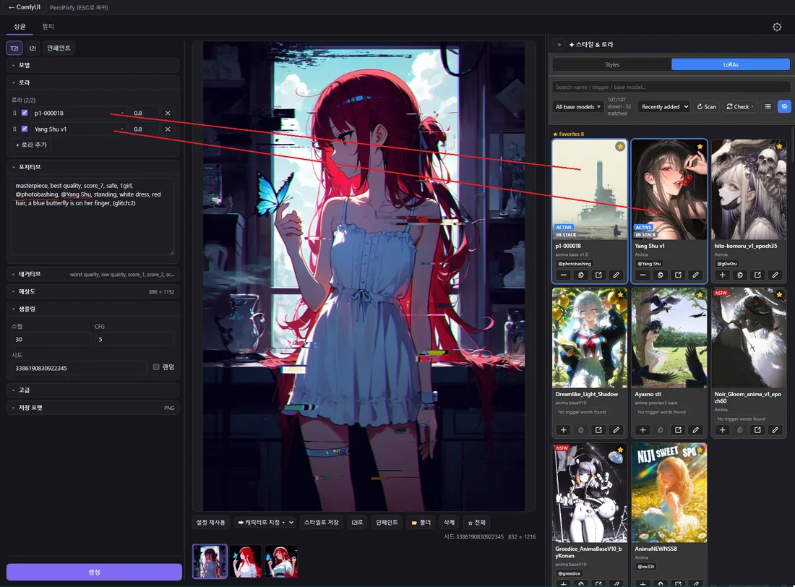Viewport: 795px width, 587px height.
Task: Open the external link icon on the p1-000018 card
Action: (x=599, y=275)
